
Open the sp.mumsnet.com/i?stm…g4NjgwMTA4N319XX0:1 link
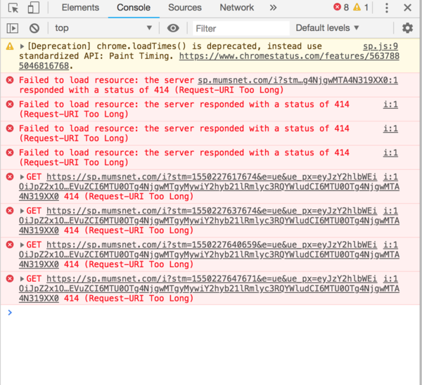[x=298, y=80]
